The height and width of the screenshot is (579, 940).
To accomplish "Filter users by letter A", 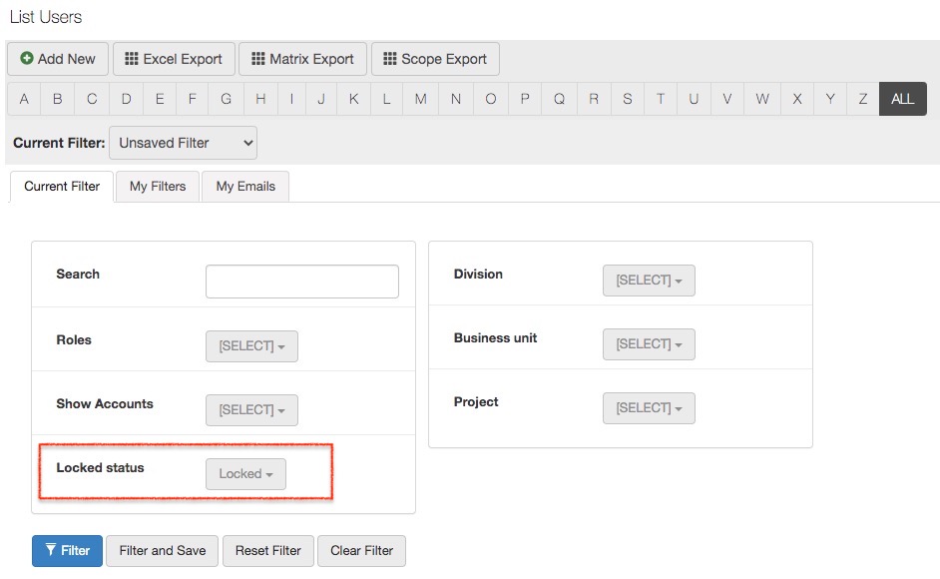I will pyautogui.click(x=24, y=99).
